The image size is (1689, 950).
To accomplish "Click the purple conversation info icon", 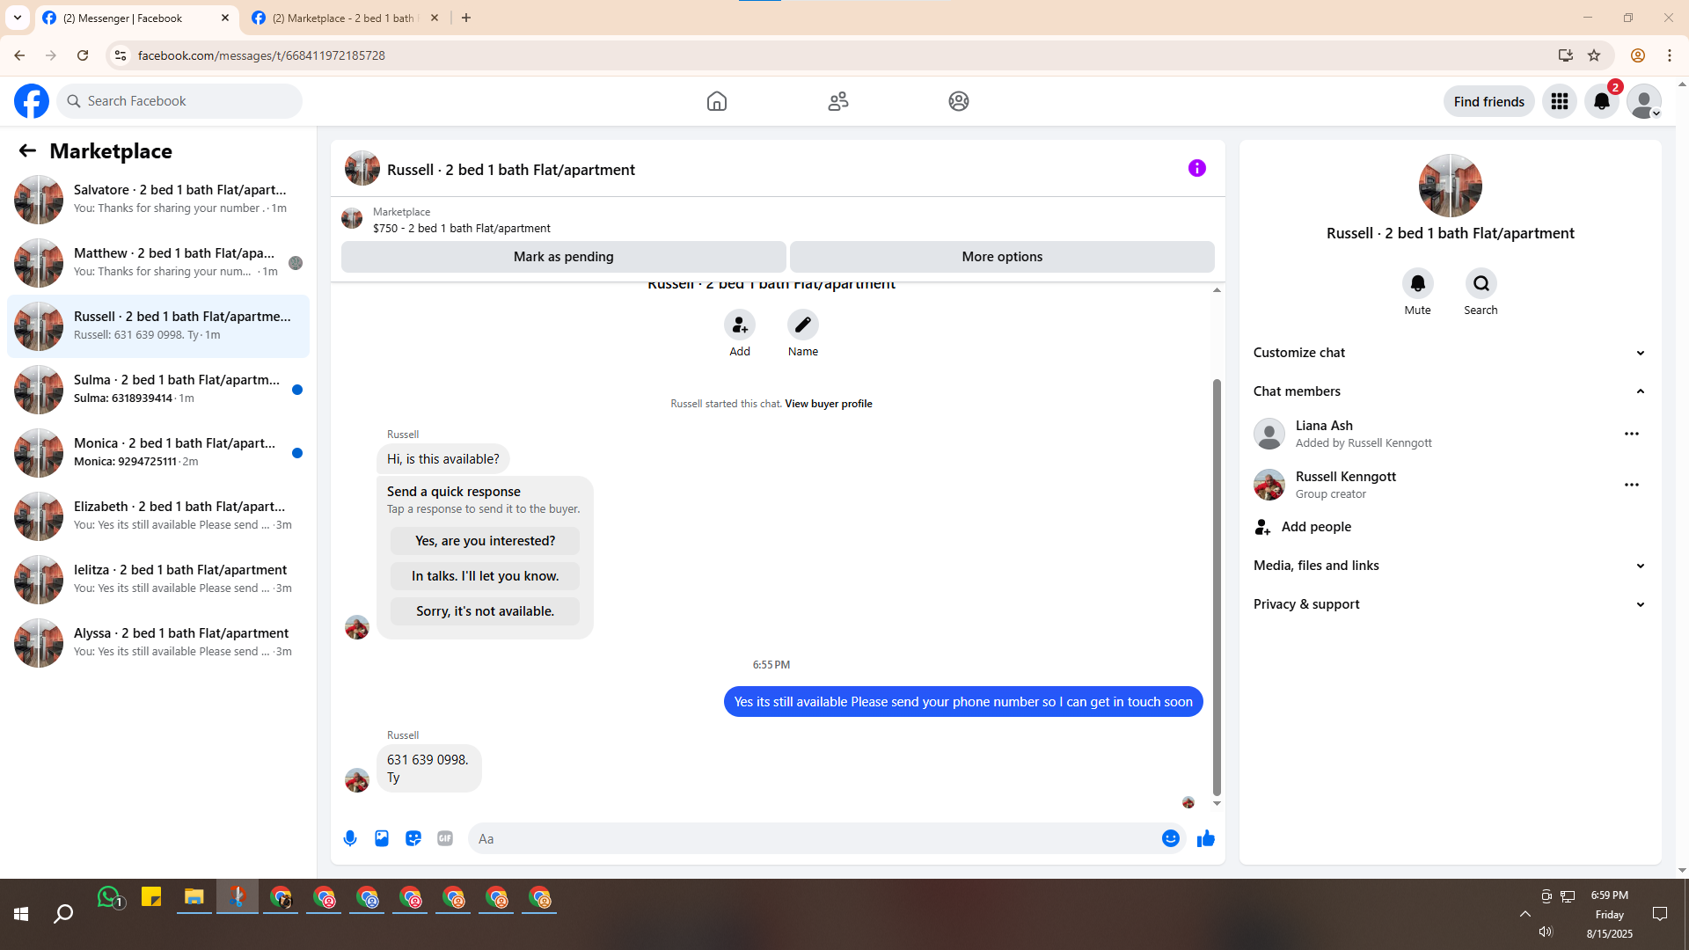I will tap(1196, 168).
